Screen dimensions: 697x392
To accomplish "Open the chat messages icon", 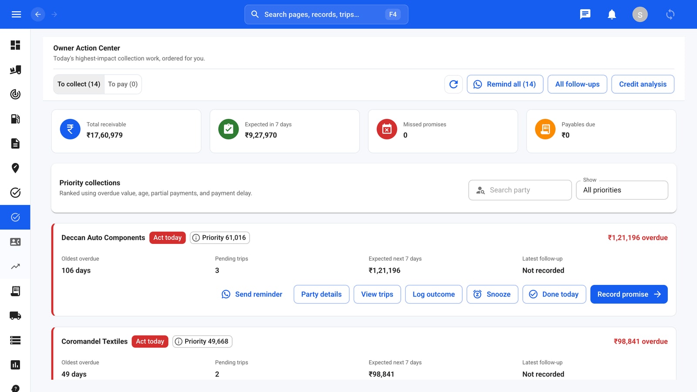I will tap(585, 14).
